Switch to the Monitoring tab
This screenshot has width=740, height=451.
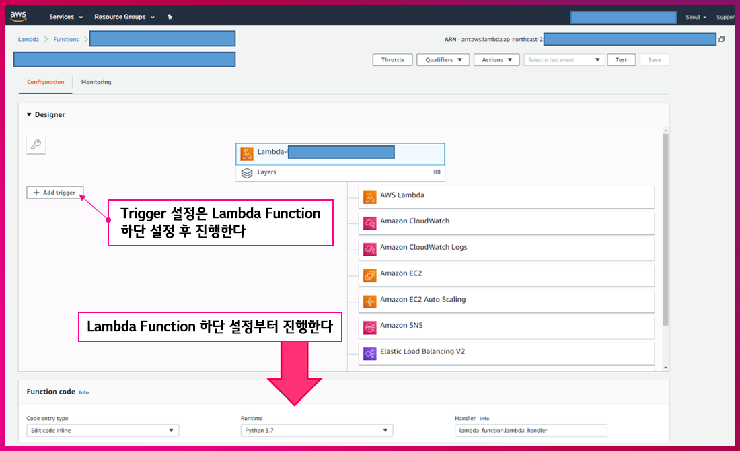pyautogui.click(x=96, y=82)
